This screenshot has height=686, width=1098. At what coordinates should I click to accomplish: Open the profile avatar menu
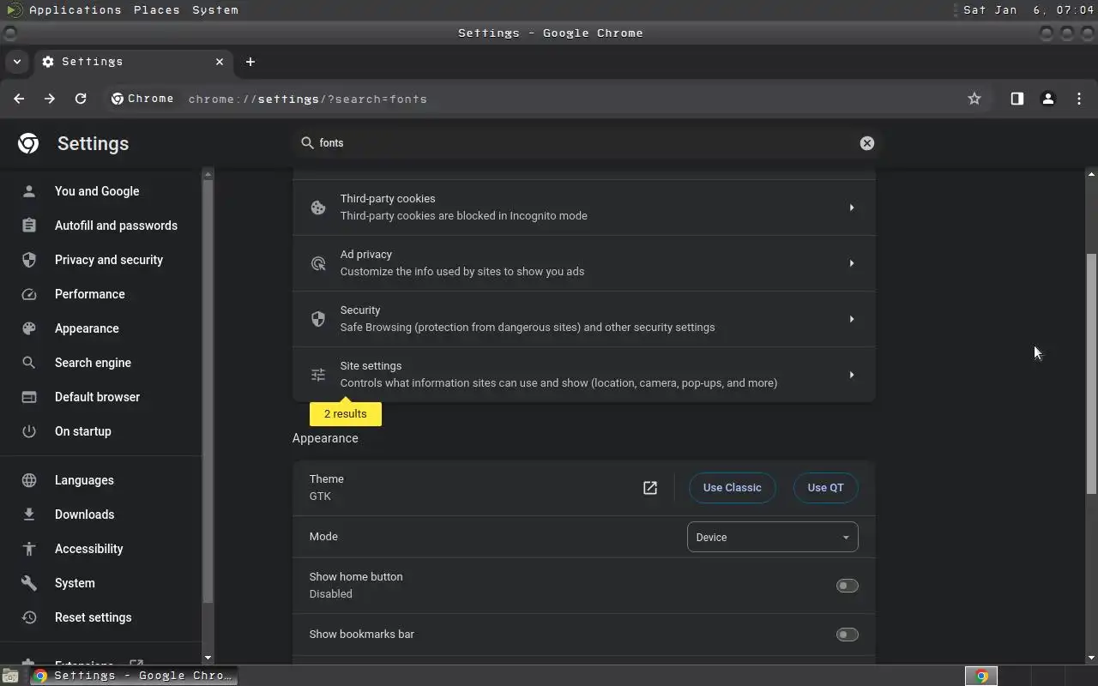tap(1047, 99)
